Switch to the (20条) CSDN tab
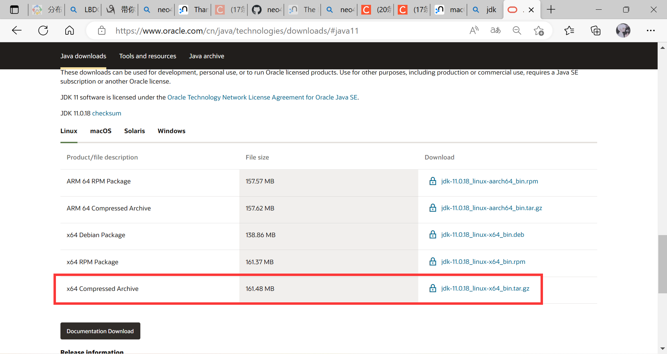 [376, 10]
